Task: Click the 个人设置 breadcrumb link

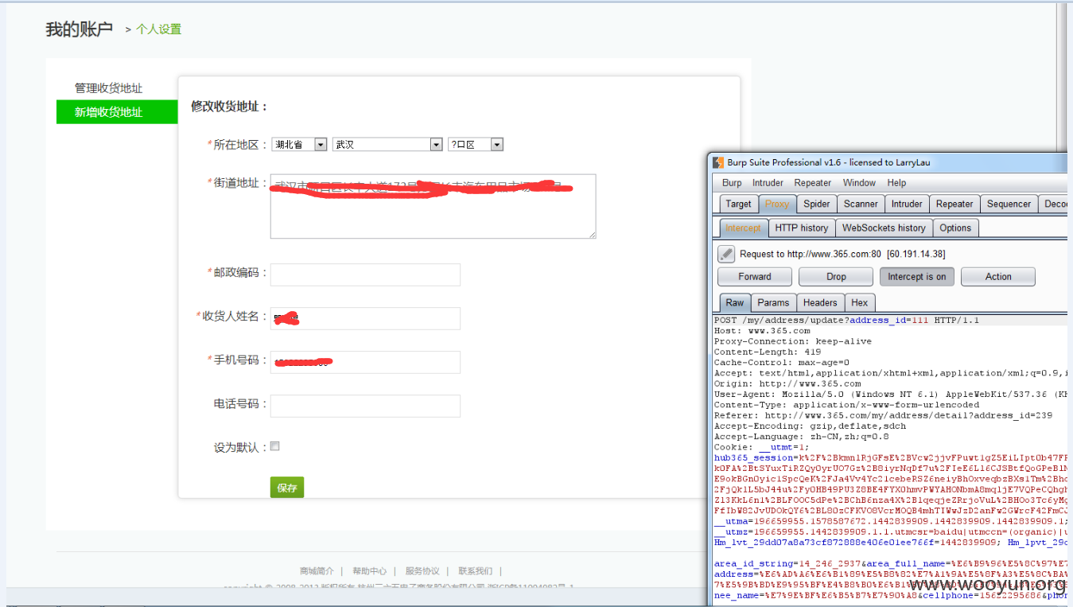Action: [158, 29]
